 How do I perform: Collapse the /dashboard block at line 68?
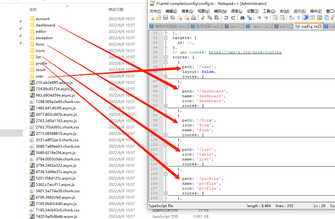166,87
